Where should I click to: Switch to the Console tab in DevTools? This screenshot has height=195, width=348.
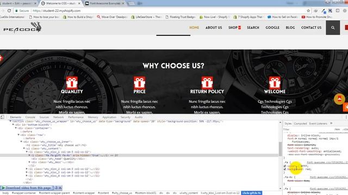(x=30, y=117)
